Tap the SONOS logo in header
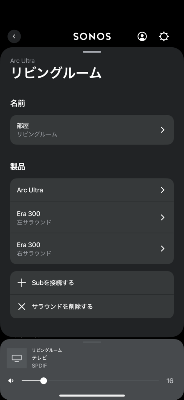 92,36
